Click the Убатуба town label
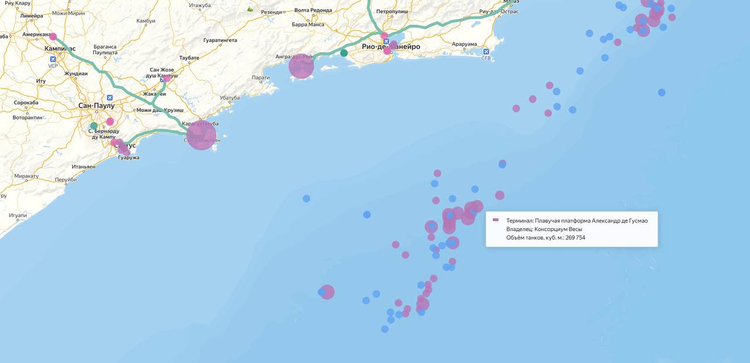Image resolution: width=750 pixels, height=363 pixels. point(230,98)
